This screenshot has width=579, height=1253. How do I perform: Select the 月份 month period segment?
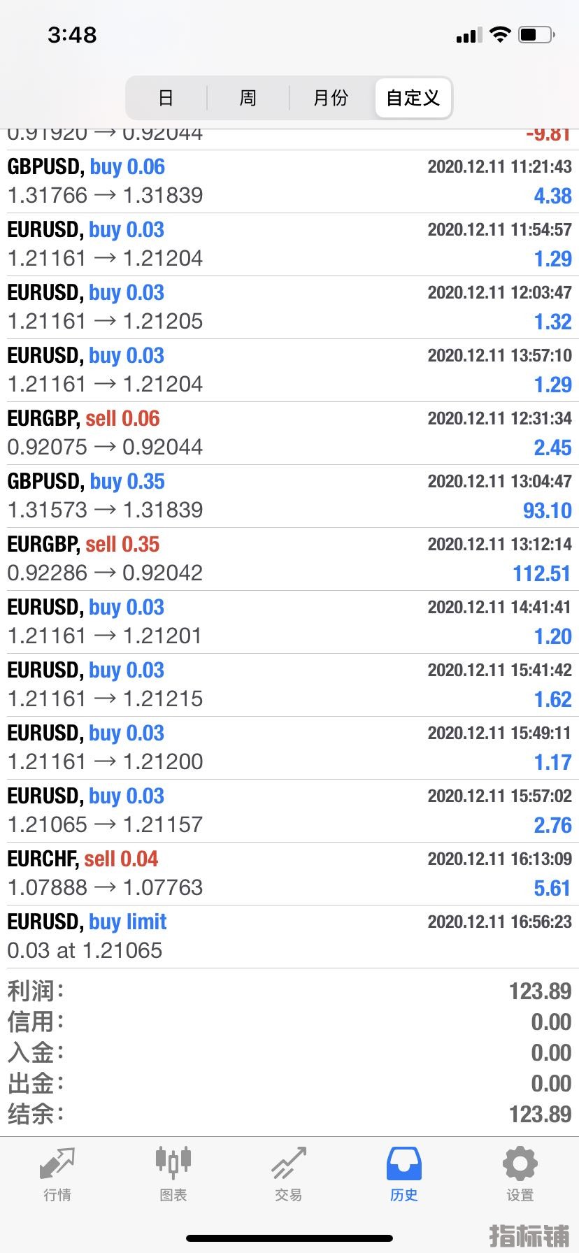tap(331, 98)
